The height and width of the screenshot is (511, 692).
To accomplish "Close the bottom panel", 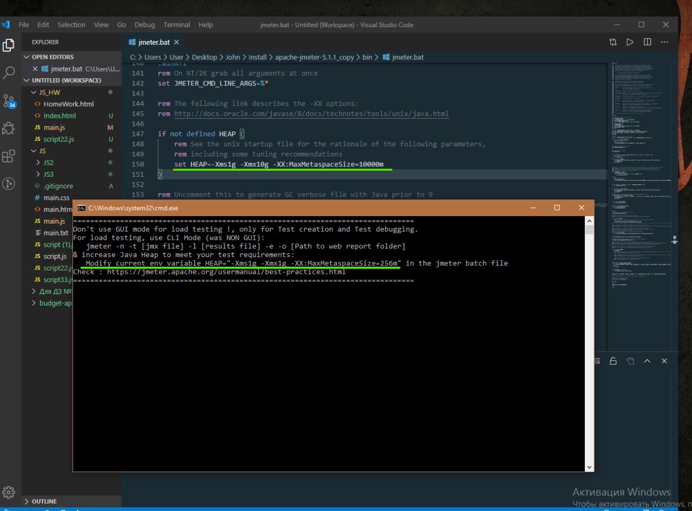I will pos(664,361).
